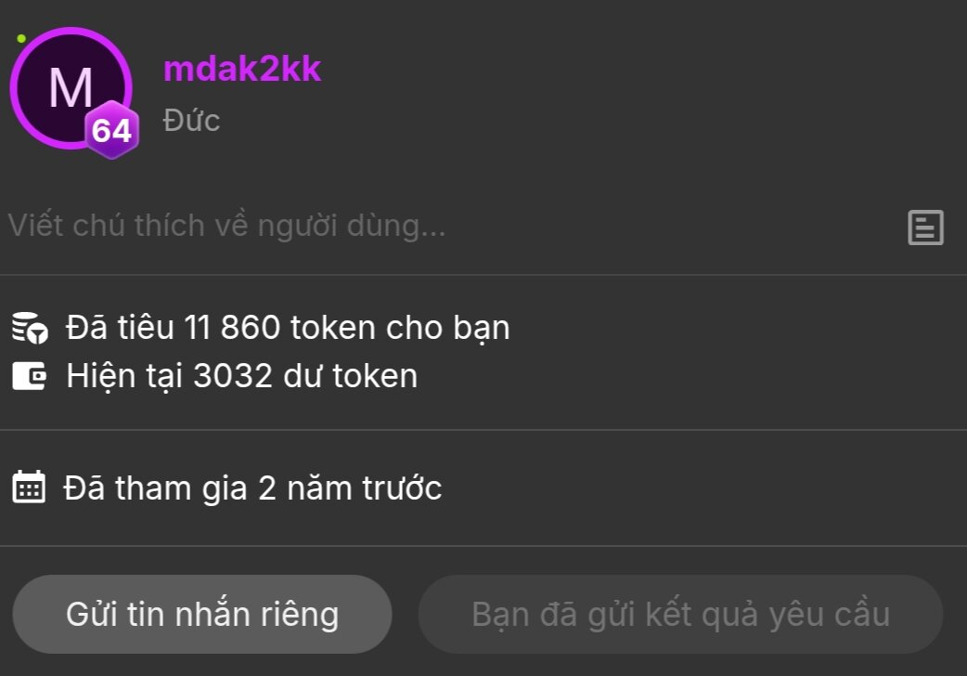Click the purple ring around the avatar

(71, 31)
